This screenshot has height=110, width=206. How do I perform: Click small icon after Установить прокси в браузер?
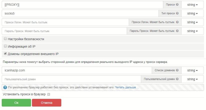48,94
